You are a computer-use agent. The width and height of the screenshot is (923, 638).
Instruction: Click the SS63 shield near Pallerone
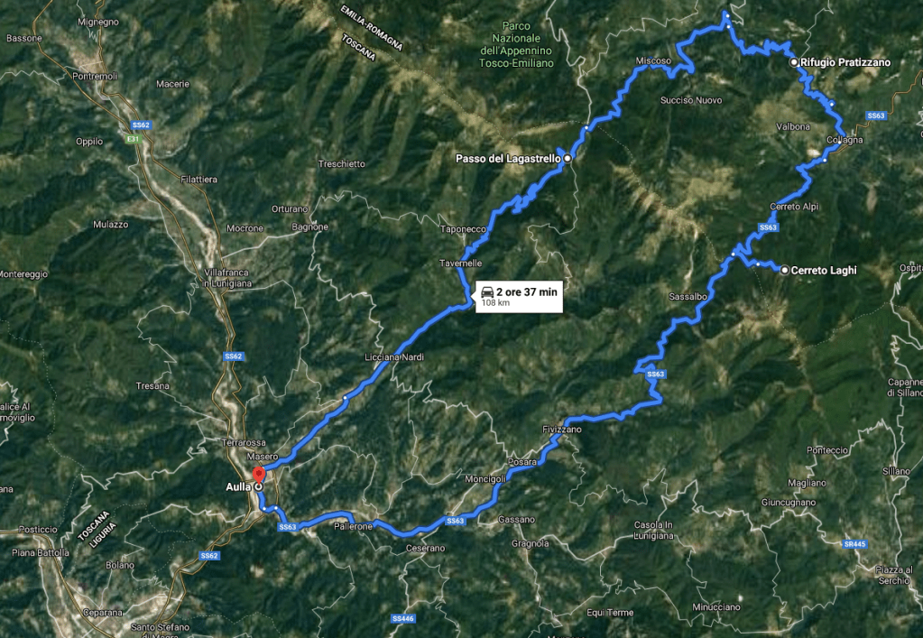click(x=287, y=527)
